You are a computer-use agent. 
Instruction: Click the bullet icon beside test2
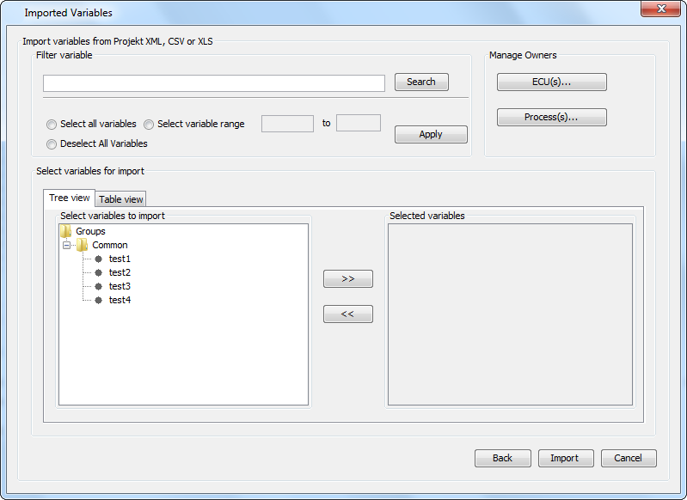pos(99,272)
